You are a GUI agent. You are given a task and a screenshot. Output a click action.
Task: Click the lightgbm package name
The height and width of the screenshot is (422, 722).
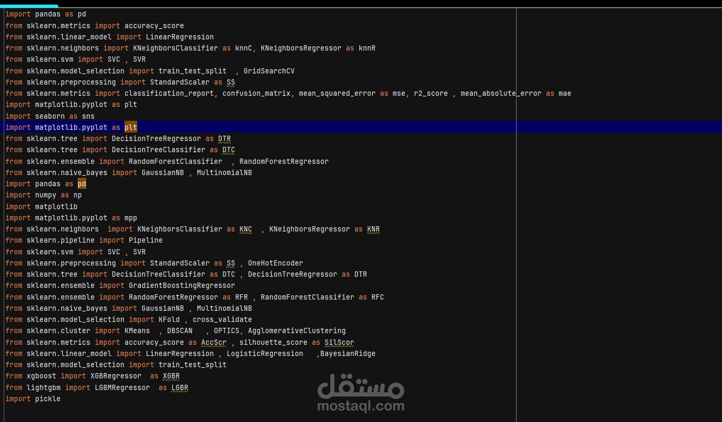click(44, 387)
